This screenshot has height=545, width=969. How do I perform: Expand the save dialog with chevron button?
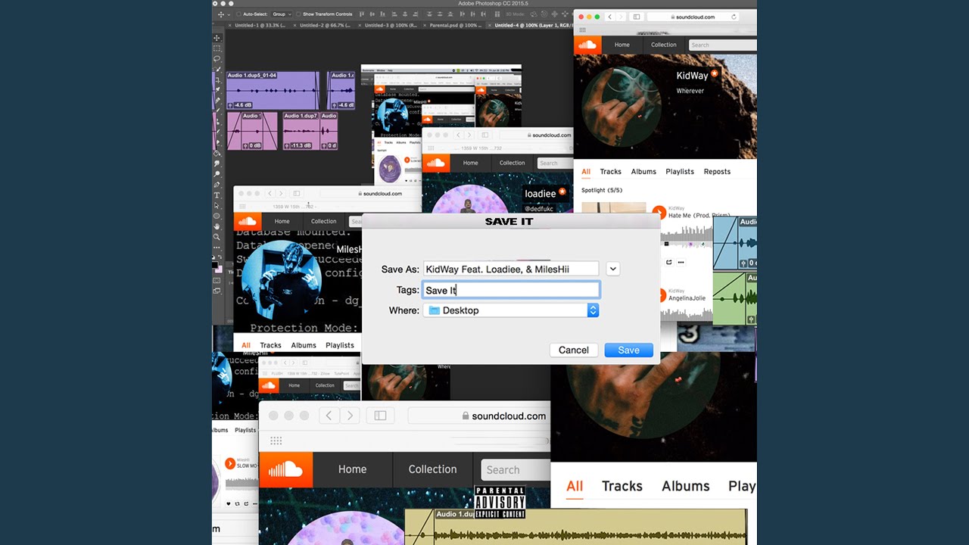pyautogui.click(x=613, y=269)
